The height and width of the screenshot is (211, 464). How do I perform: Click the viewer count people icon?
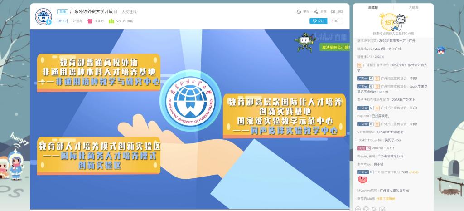(333, 11)
